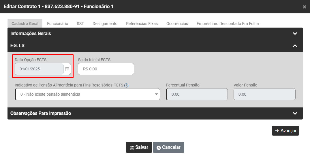This screenshot has height=158, width=310.
Task: Open the SST tab
Action: coord(80,24)
